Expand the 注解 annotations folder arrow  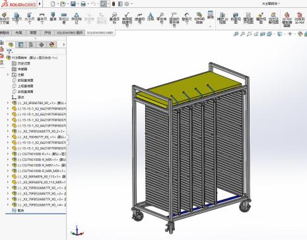point(8,75)
